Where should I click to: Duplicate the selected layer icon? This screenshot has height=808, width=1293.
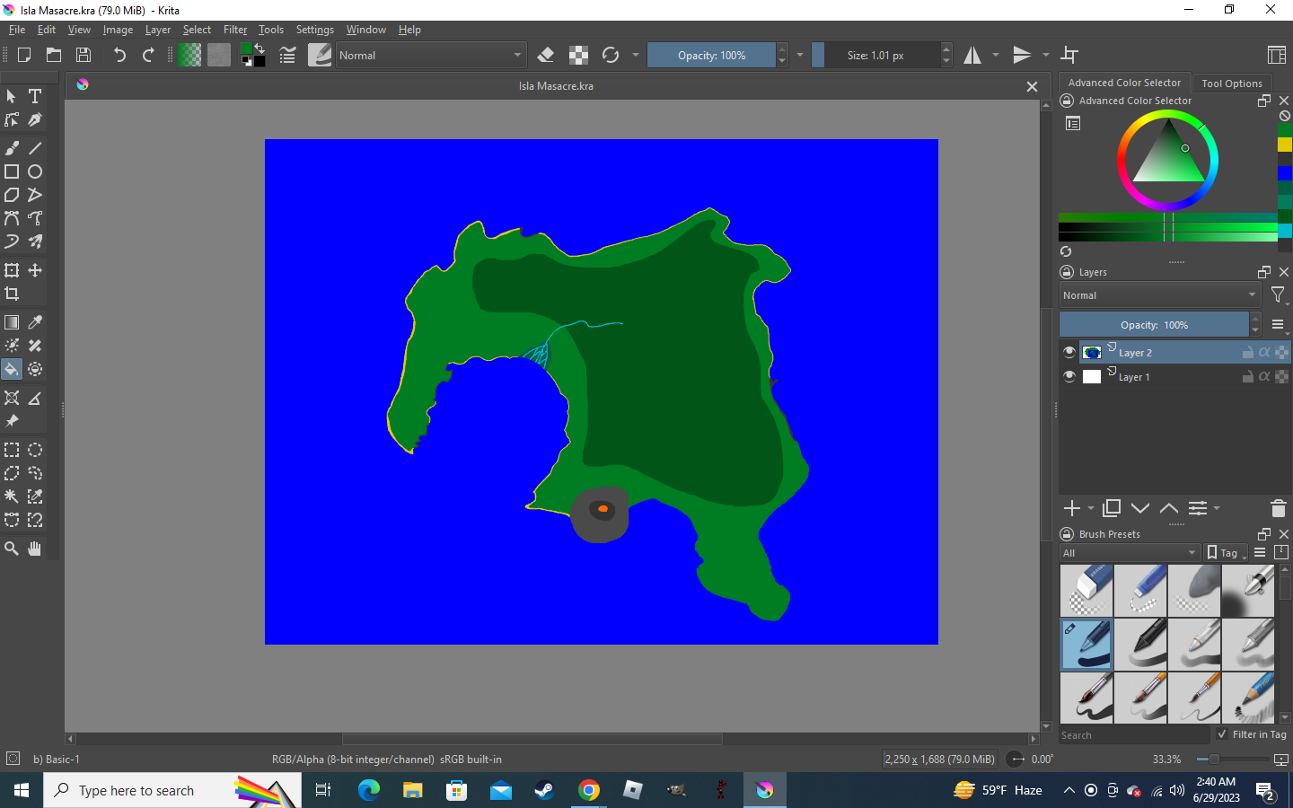tap(1112, 508)
